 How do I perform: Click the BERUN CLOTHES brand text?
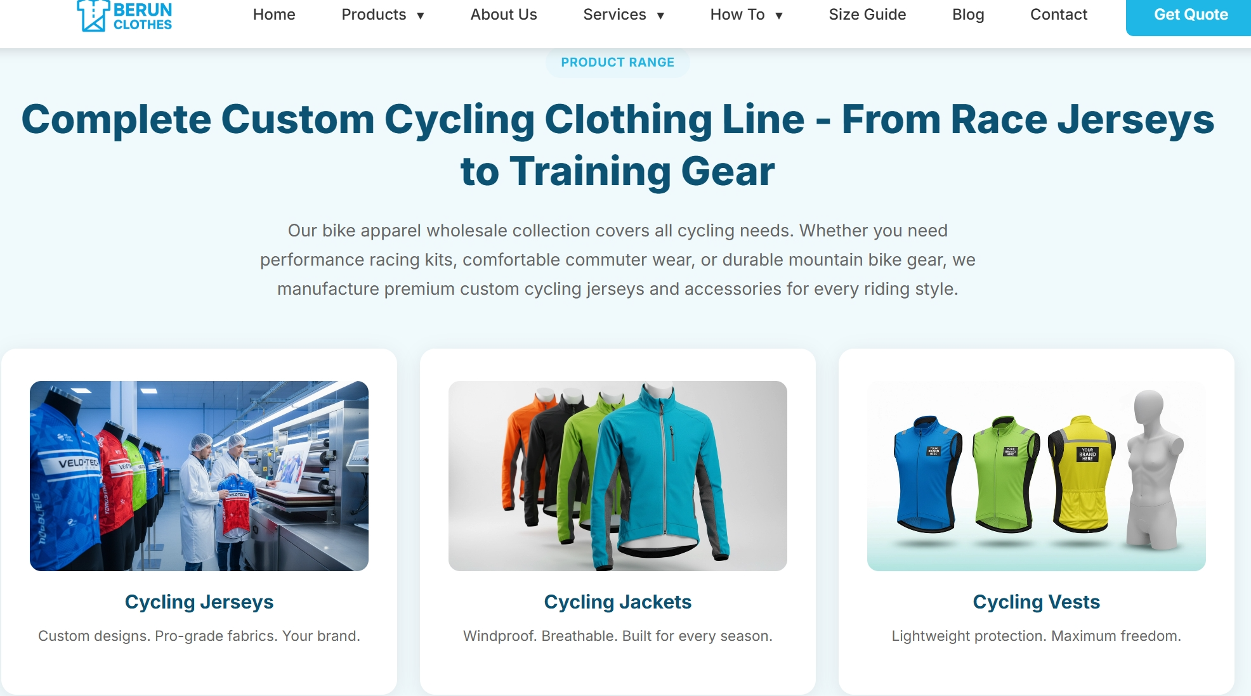point(143,16)
